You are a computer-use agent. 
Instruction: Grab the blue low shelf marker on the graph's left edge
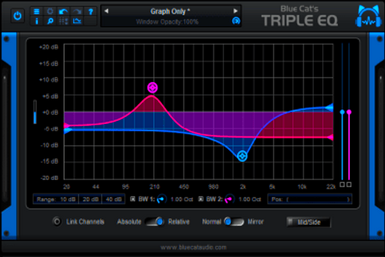click(67, 130)
